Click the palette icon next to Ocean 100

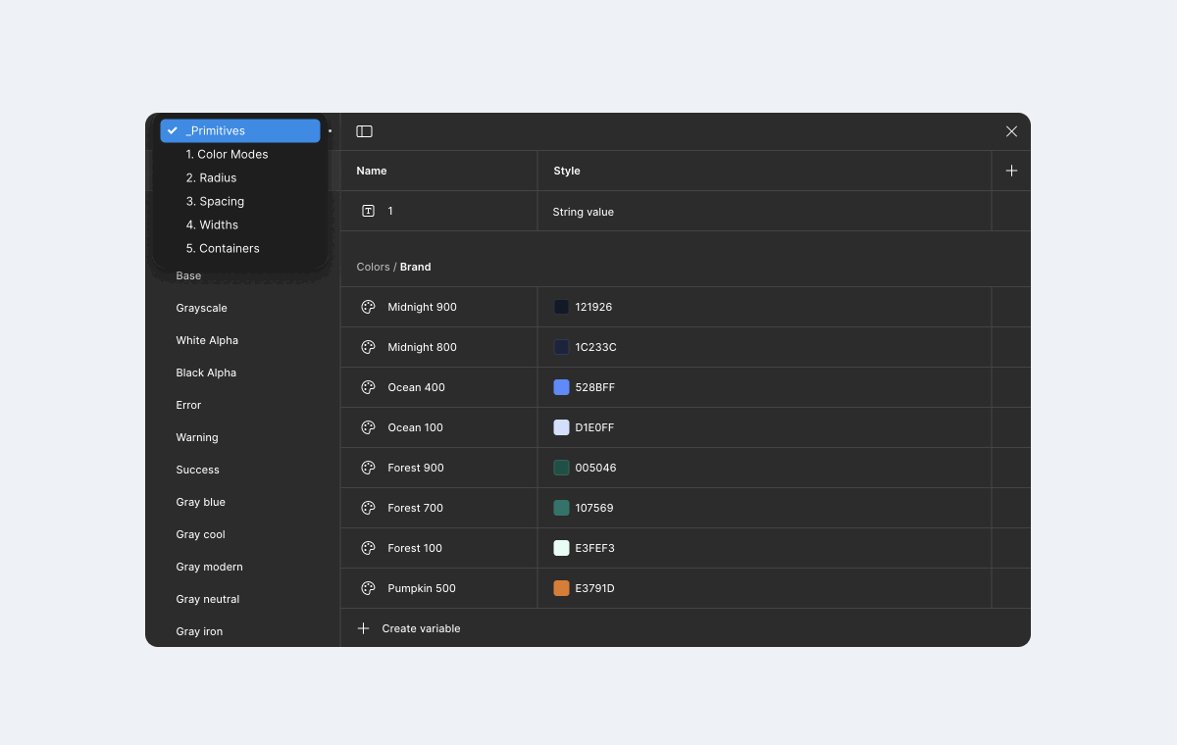pyautogui.click(x=368, y=427)
